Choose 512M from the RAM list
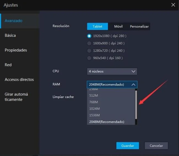 click(x=111, y=95)
